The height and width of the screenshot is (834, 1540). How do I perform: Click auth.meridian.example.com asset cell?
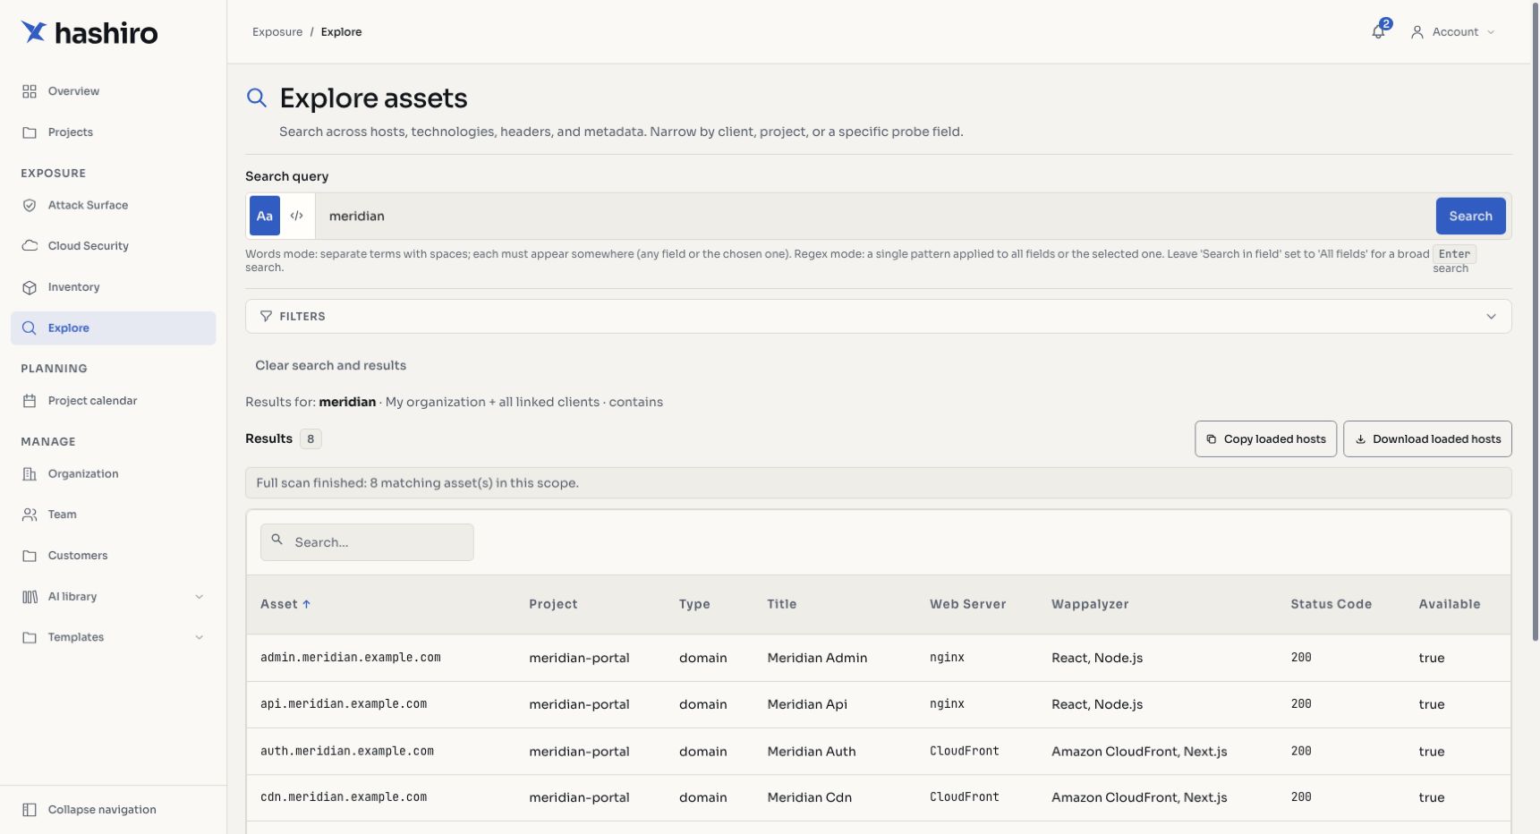click(347, 752)
